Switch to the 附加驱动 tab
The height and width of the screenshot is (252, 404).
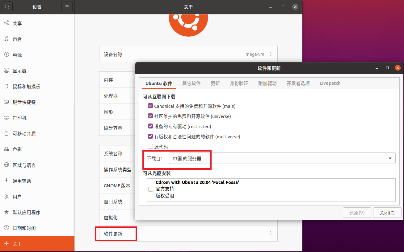point(267,83)
